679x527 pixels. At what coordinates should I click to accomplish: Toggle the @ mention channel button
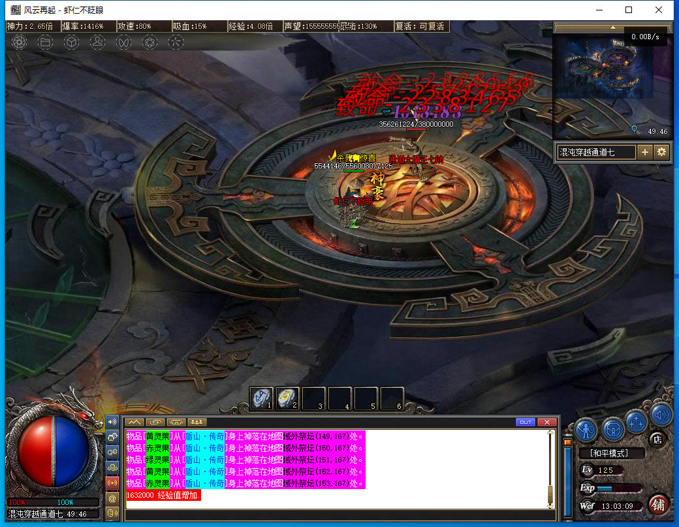point(112,498)
